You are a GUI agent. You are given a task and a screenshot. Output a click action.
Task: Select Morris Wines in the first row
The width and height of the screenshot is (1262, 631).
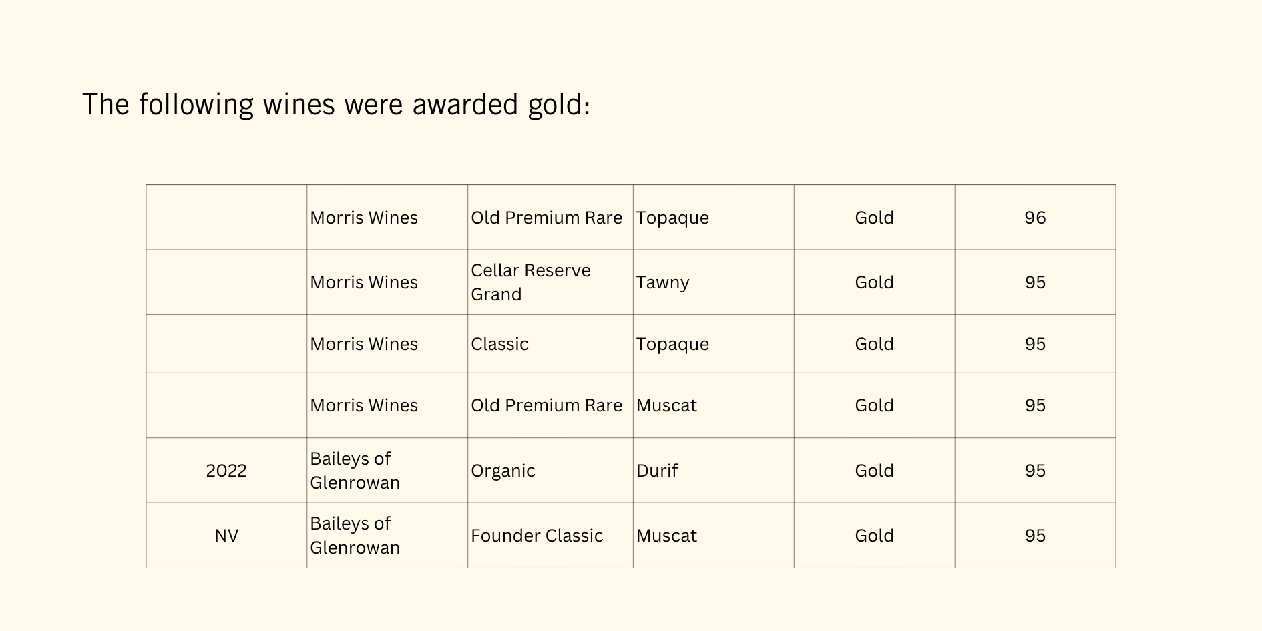(x=387, y=218)
